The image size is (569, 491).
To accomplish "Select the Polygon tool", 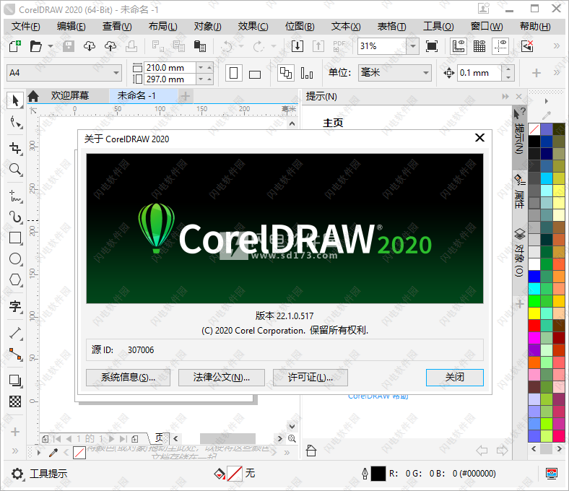I will pyautogui.click(x=15, y=280).
